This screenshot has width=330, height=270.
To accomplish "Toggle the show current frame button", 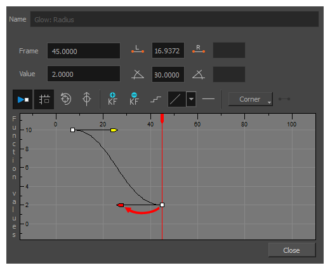I will point(23,99).
